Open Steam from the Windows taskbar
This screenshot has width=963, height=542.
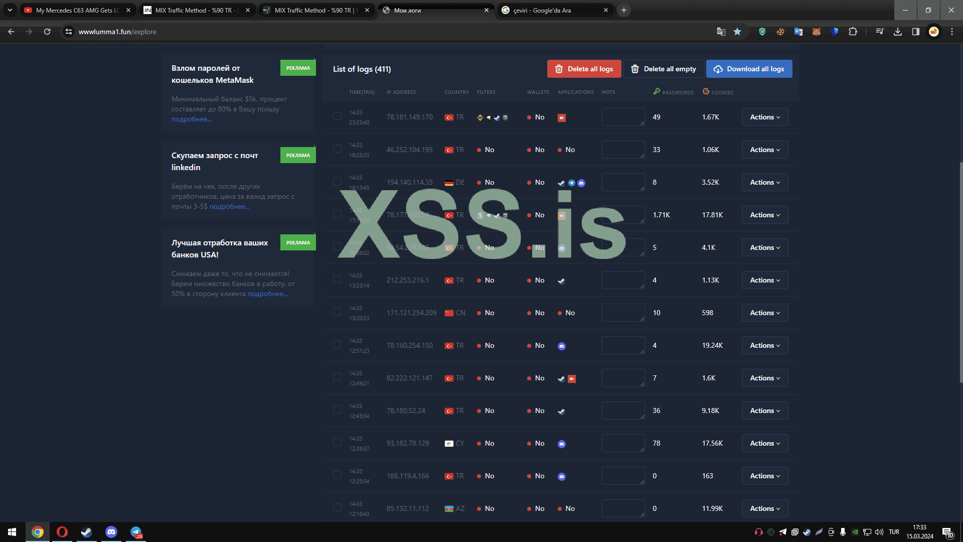[x=86, y=532]
